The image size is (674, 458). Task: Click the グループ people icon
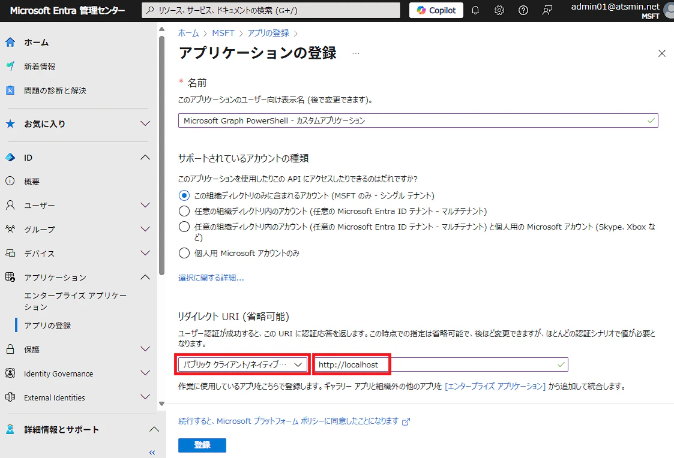click(x=10, y=229)
